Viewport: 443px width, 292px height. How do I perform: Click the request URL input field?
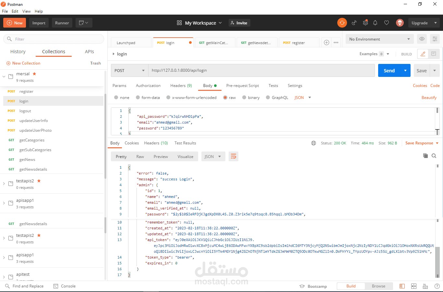(x=261, y=70)
